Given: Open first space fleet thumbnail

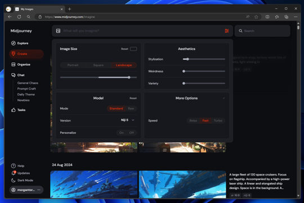Looking at the screenshot, I should [94, 184].
